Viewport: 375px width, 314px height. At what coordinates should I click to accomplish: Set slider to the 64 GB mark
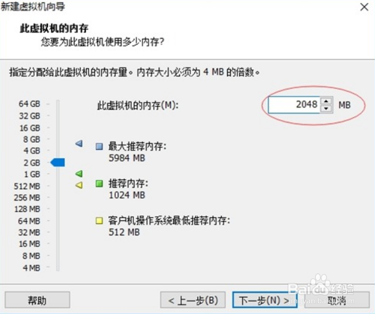click(57, 104)
